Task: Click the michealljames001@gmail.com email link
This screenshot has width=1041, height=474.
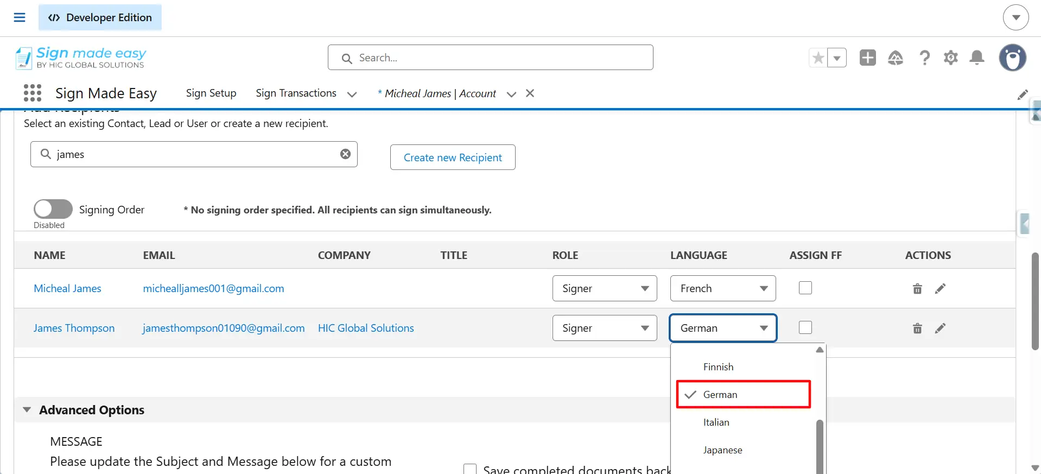Action: (x=213, y=288)
